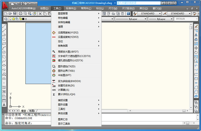The width and height of the screenshot is (201, 131).
Task: Open the Layer Properties Manager icon
Action: tap(6, 19)
